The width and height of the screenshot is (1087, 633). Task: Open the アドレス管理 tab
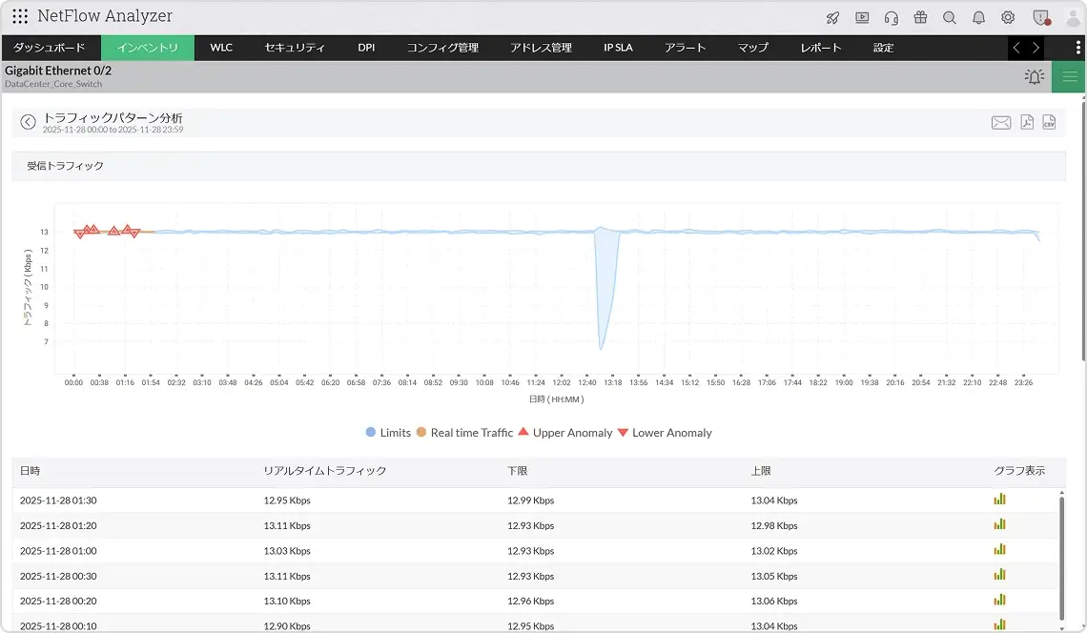541,48
